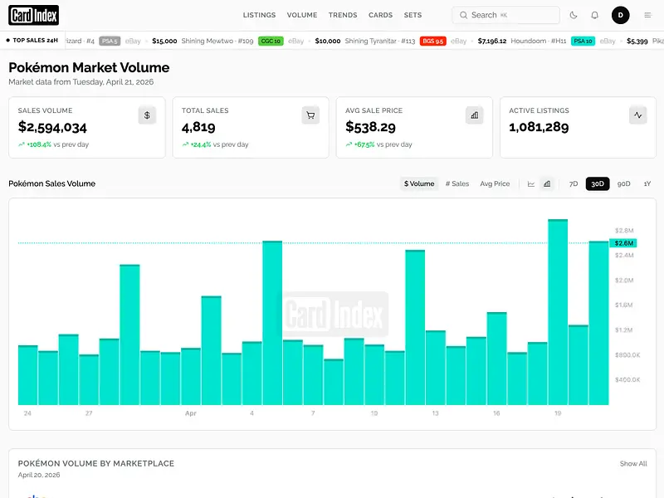Viewport: 664px width, 498px height.
Task: Click the PSA 10 grade badge
Action: pos(583,41)
